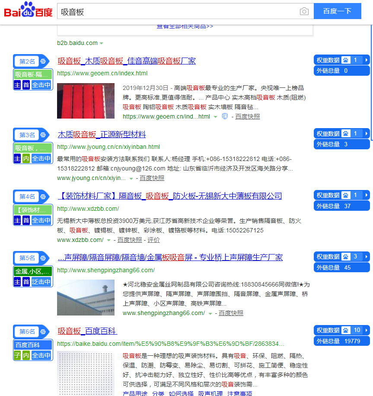The width and height of the screenshot is (373, 396).
Task: Click the URL http://www.jyoung.cn/cn/xiyinban.html
Action: 108,147
